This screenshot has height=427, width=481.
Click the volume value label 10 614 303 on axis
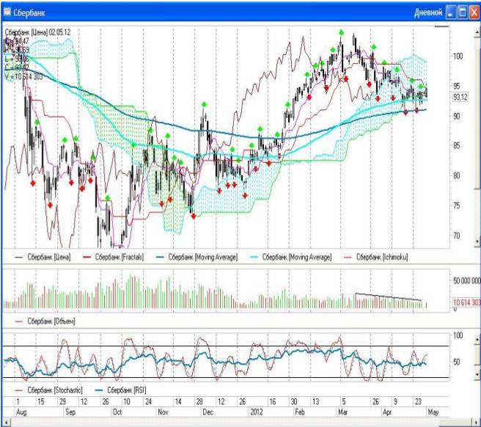point(466,302)
